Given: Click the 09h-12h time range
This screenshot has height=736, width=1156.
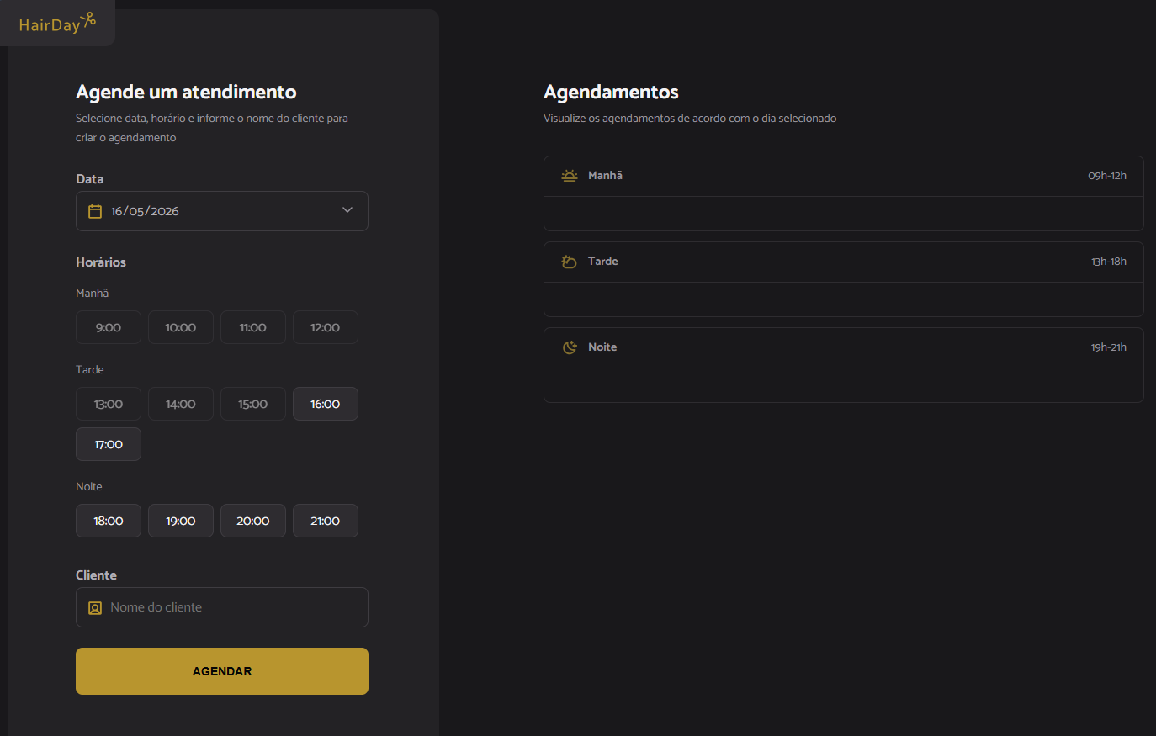Looking at the screenshot, I should 1107,175.
